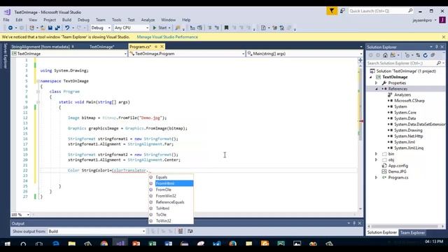Image resolution: width=448 pixels, height=252 pixels.
Task: Click the Clear All icon in Output toolbar
Action: click(x=181, y=231)
